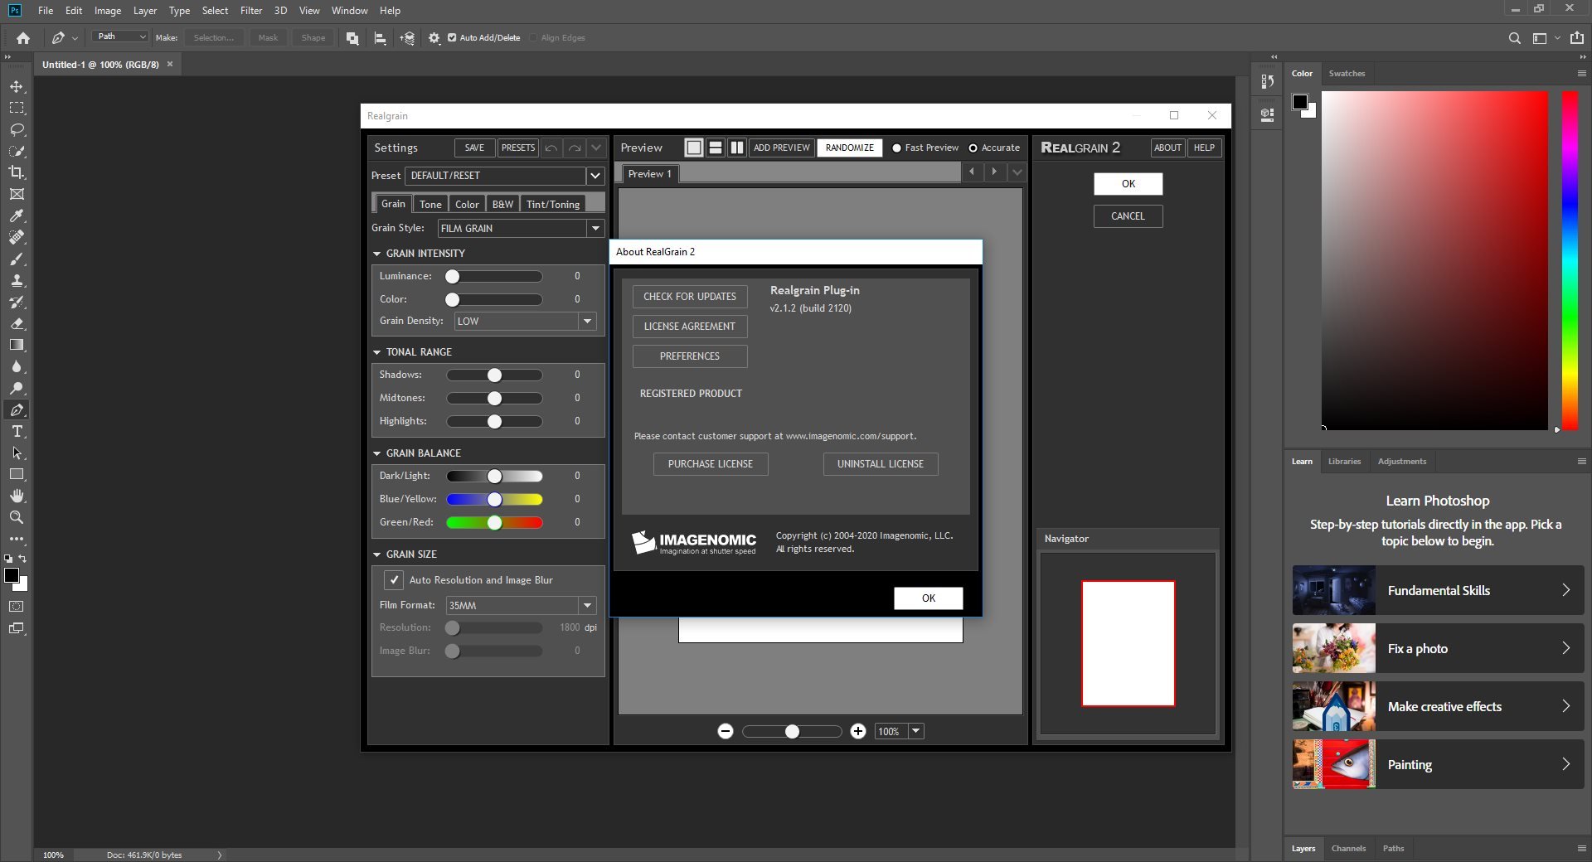Collapse TONAL RANGE section
1592x862 pixels.
376,352
